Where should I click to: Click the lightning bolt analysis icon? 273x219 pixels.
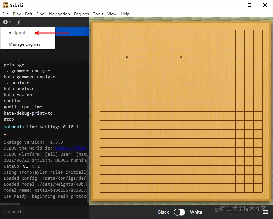[19, 22]
